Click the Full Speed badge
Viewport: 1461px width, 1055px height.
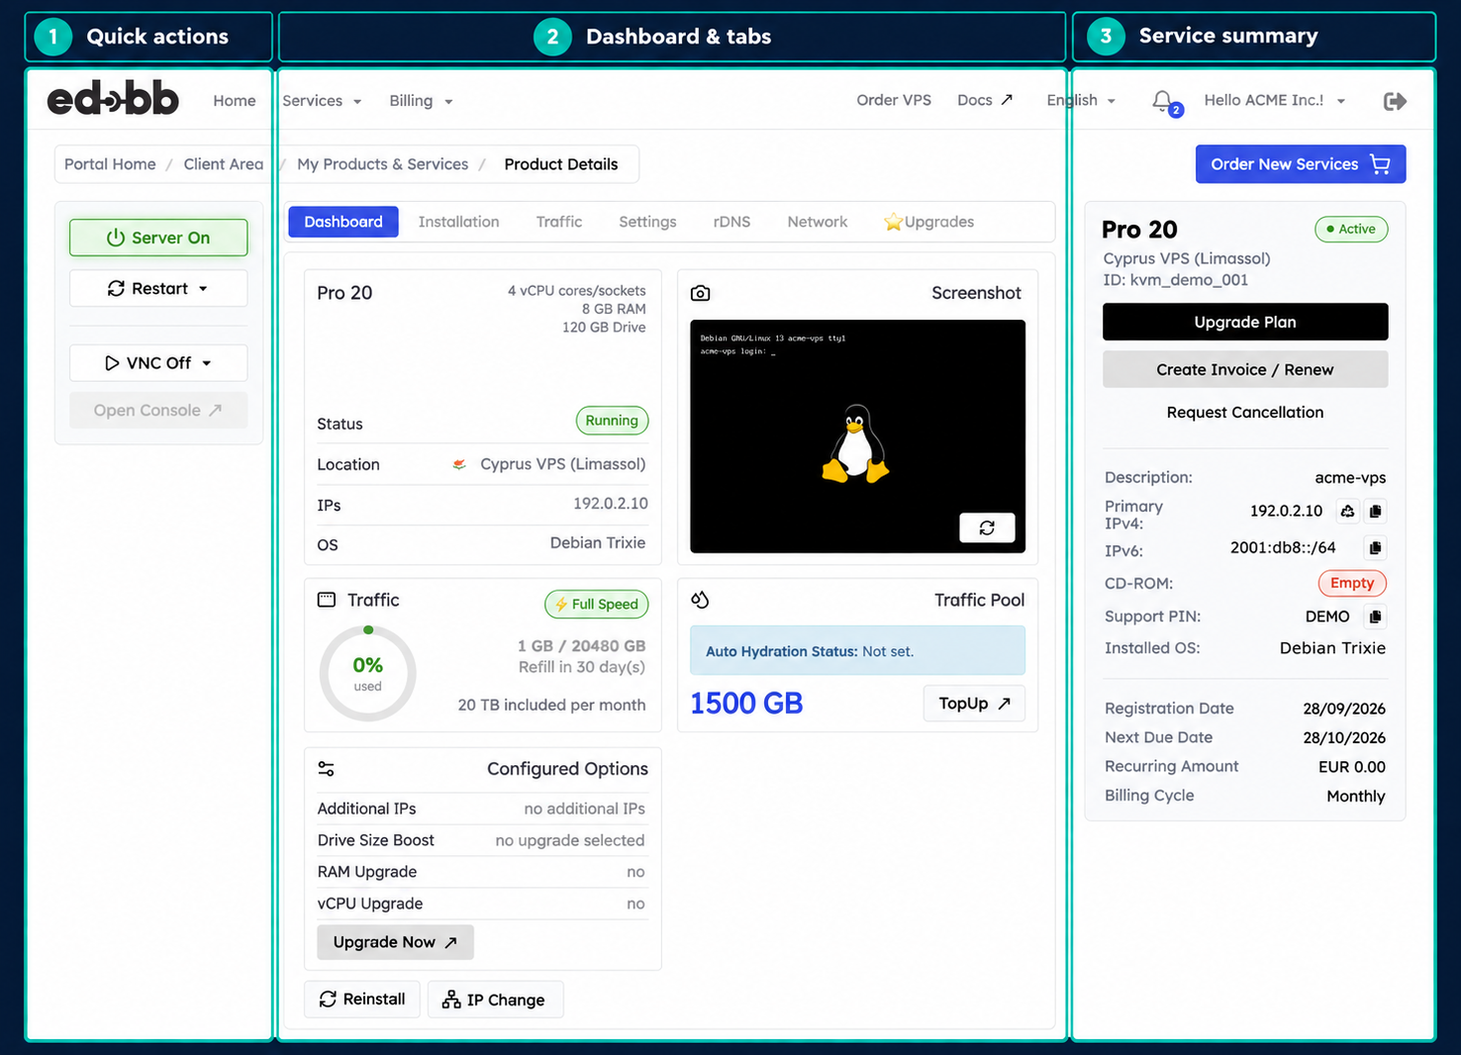(x=597, y=604)
